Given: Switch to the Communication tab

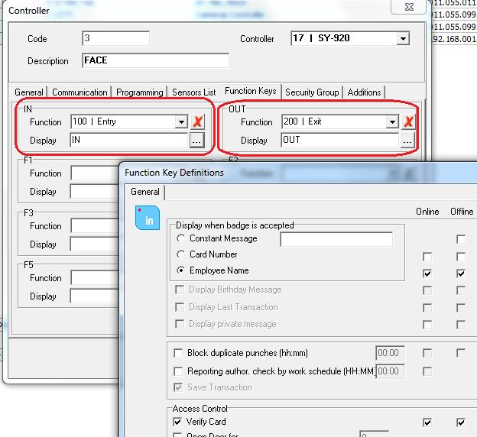Looking at the screenshot, I should tap(79, 92).
